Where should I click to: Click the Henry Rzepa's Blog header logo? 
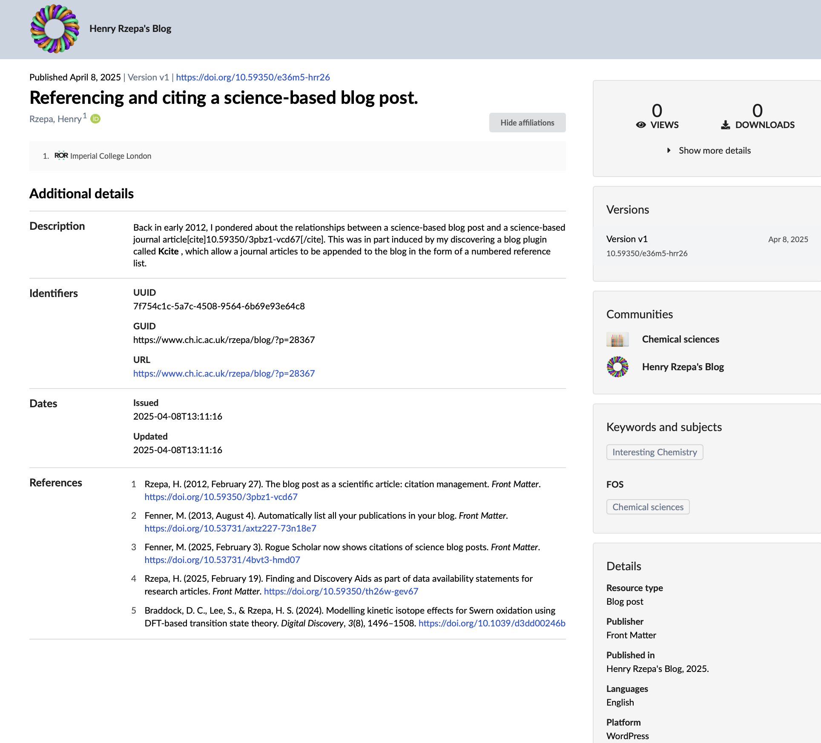pyautogui.click(x=55, y=29)
